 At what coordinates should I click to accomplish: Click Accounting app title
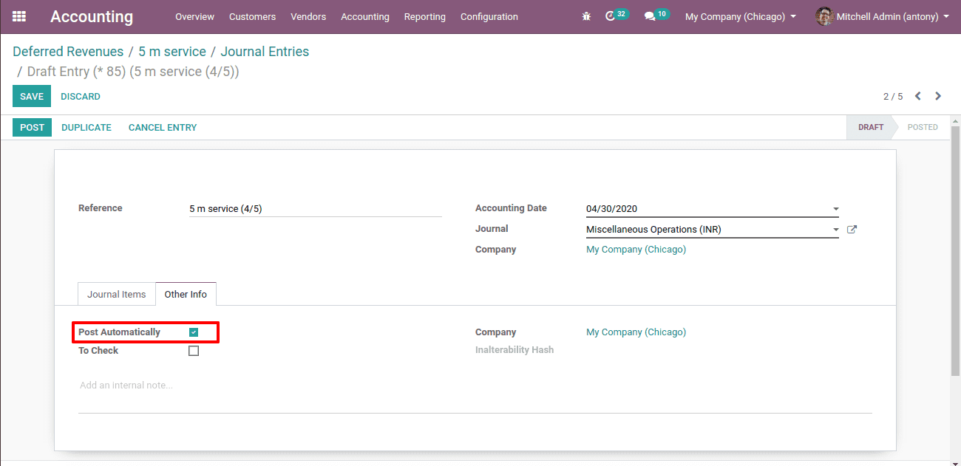point(92,16)
